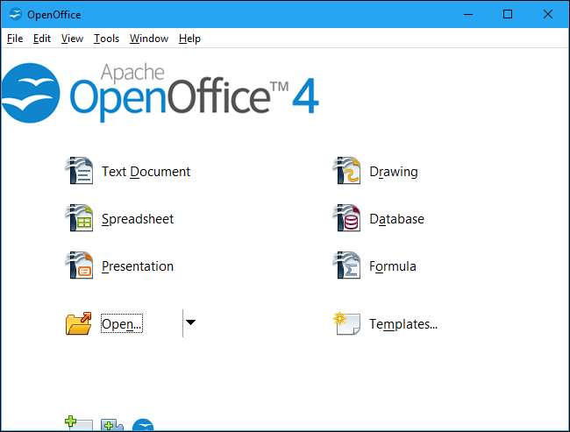Viewport: 570px width, 432px height.
Task: Minimize the OpenOffice window
Action: 468,15
